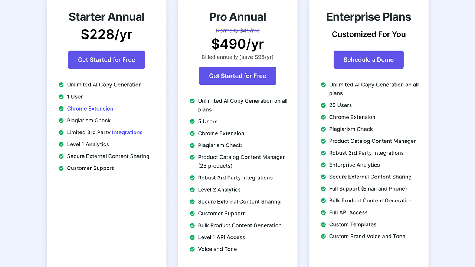Open the Chrome Extension link in Starter plan
The height and width of the screenshot is (267, 475).
[90, 109]
